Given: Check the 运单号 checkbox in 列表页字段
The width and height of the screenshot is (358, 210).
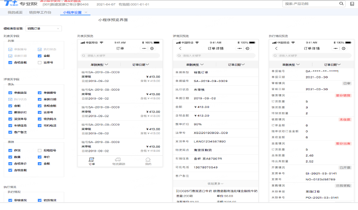Looking at the screenshot, I should (40, 62).
